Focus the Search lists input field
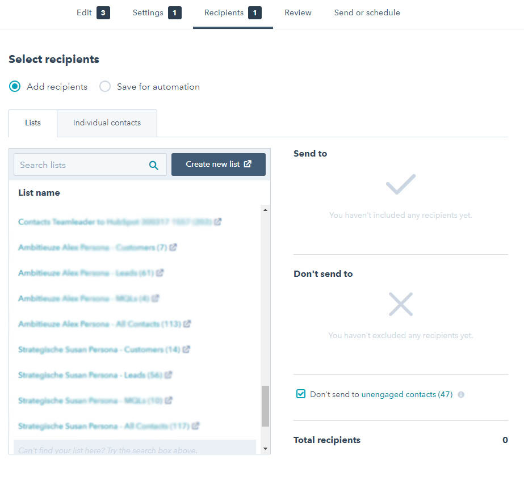This screenshot has width=524, height=489. click(90, 165)
